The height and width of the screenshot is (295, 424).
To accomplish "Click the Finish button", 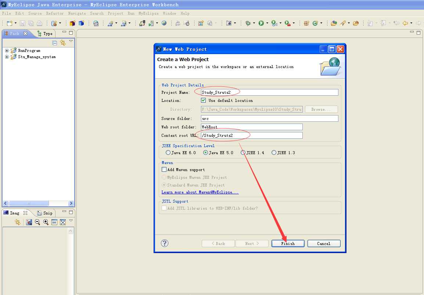I will (288, 243).
